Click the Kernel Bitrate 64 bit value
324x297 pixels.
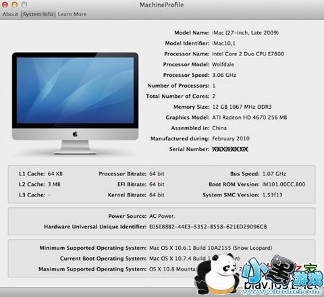click(157, 195)
